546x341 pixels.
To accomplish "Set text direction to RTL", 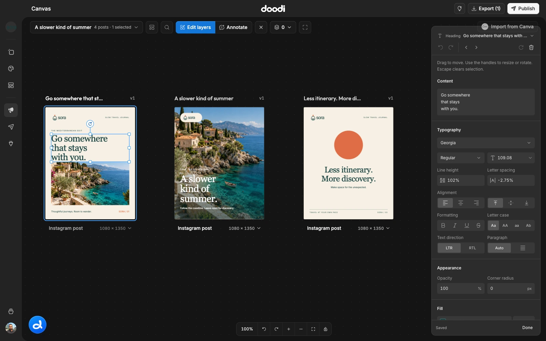I will (472, 248).
